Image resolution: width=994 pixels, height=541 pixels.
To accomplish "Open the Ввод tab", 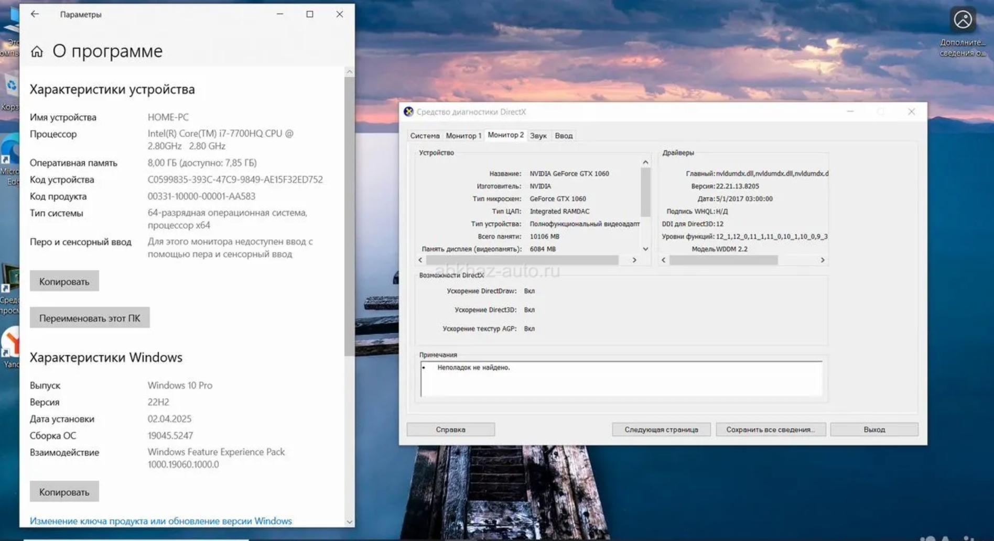I will point(564,136).
